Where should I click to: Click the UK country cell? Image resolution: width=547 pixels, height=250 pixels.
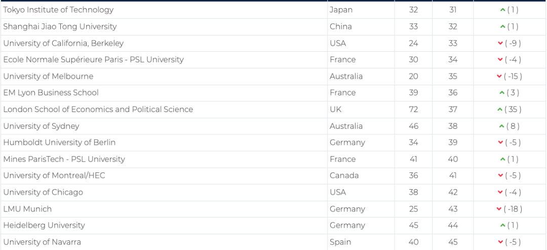click(x=335, y=110)
